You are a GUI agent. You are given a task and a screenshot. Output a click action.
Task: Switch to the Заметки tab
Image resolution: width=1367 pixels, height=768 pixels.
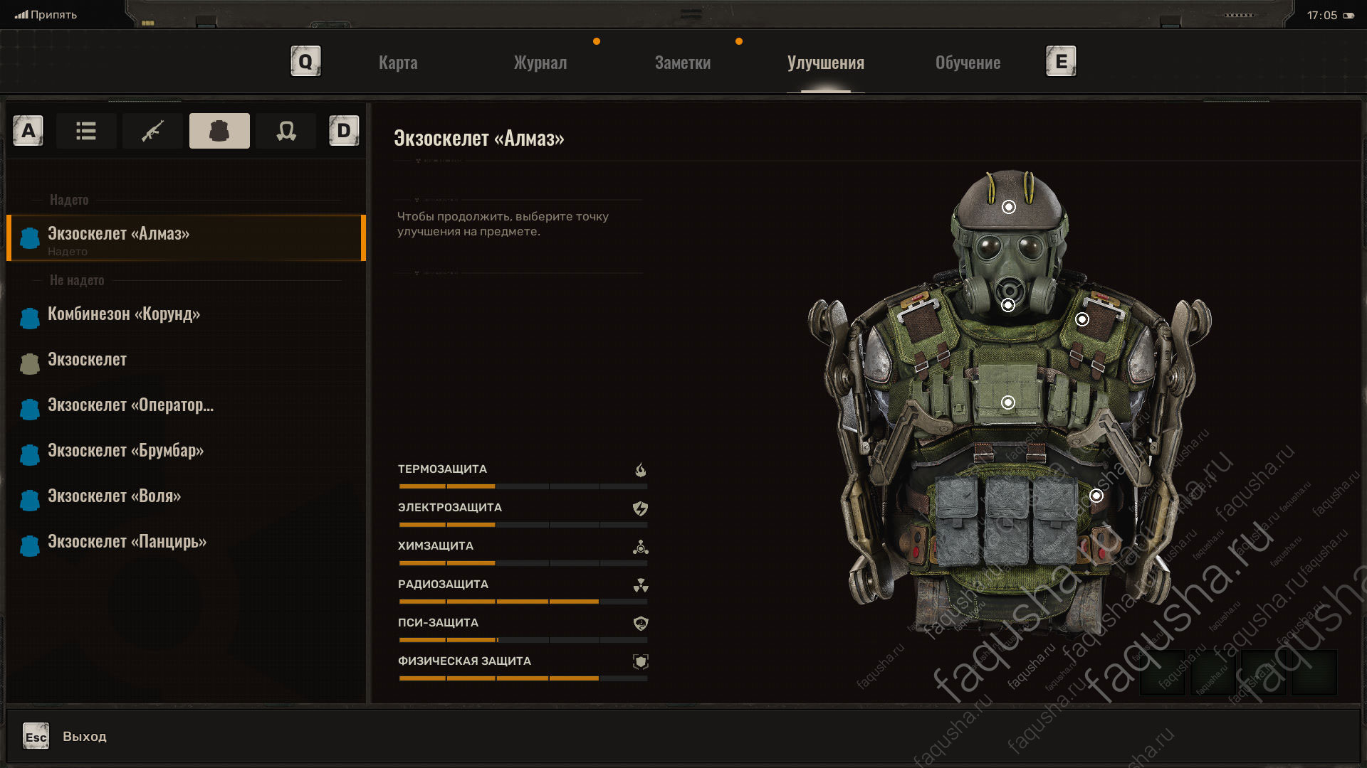click(x=683, y=63)
